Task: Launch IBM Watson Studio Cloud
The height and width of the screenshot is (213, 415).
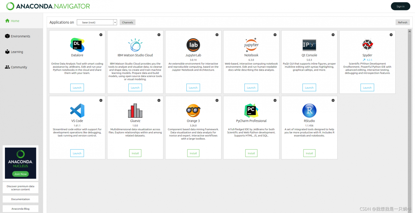Action: click(135, 87)
